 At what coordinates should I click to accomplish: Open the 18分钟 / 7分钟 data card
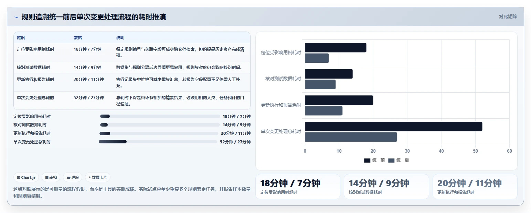(x=298, y=187)
